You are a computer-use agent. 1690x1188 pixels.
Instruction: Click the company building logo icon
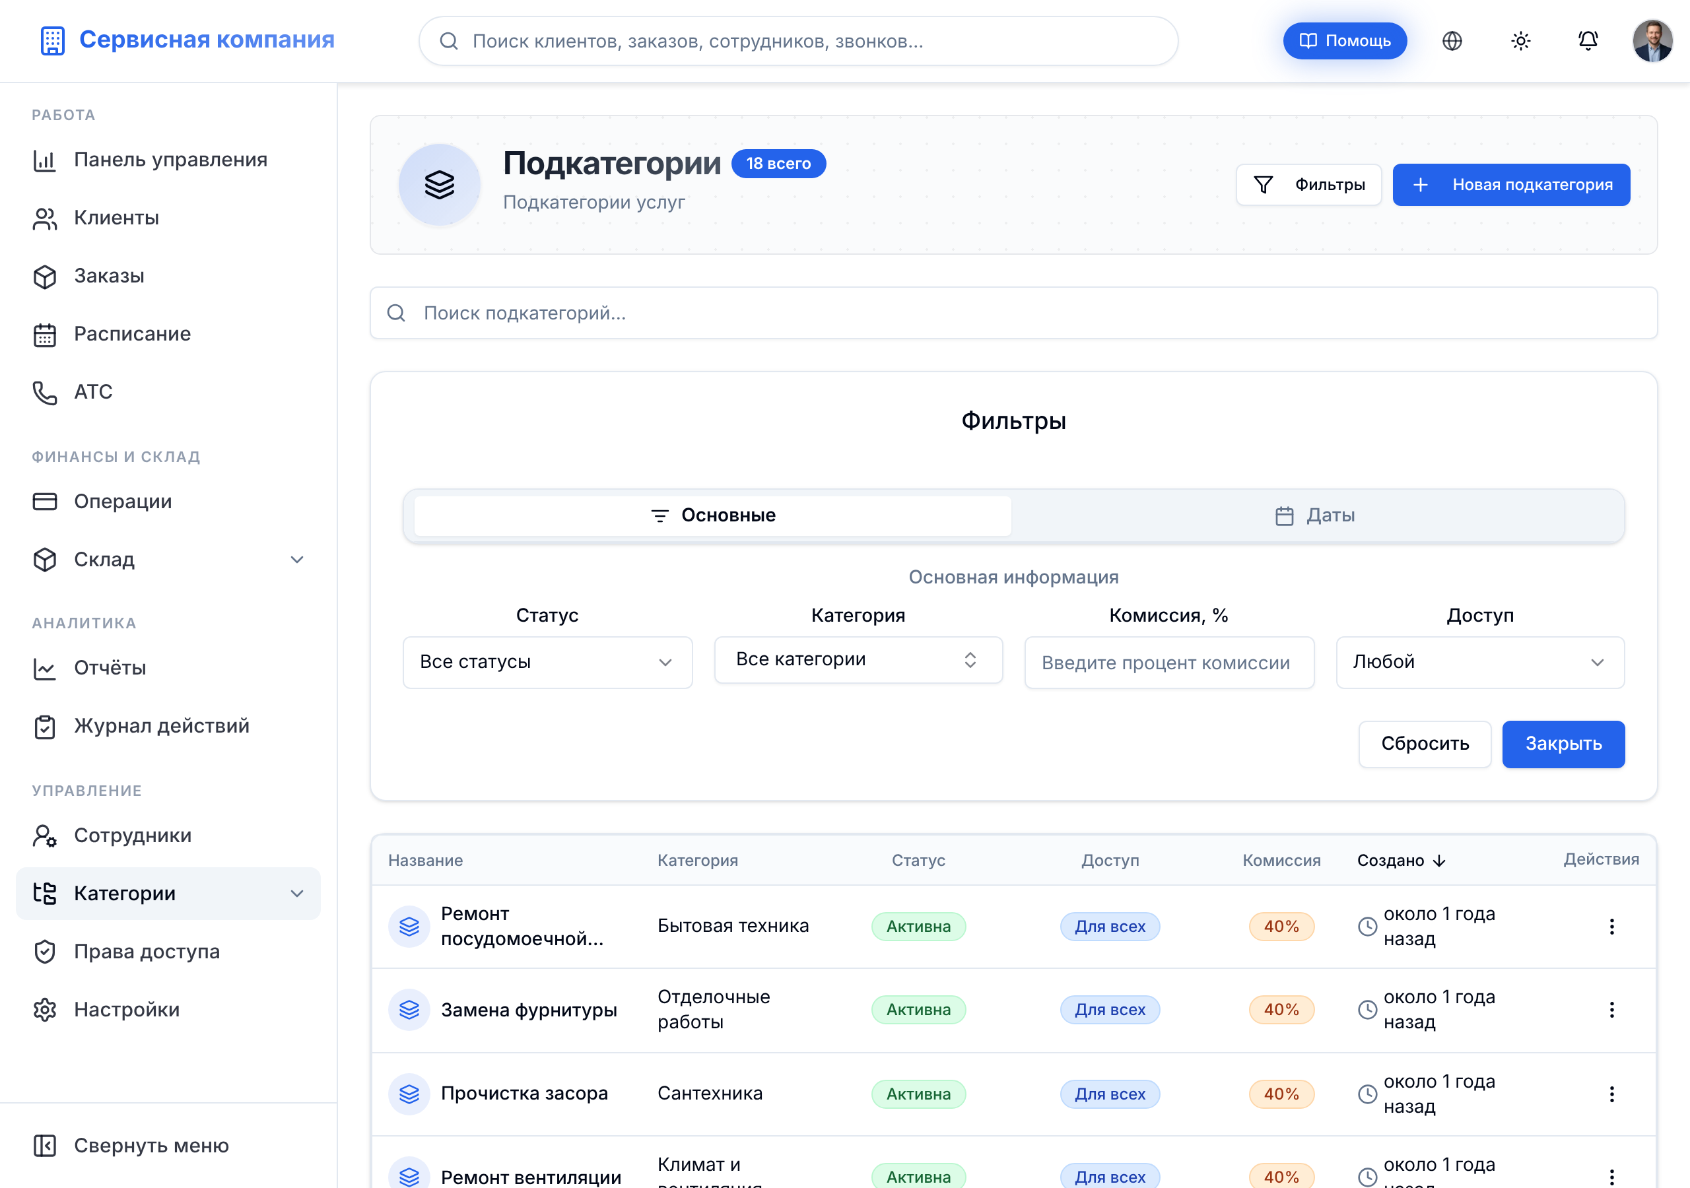[x=52, y=40]
